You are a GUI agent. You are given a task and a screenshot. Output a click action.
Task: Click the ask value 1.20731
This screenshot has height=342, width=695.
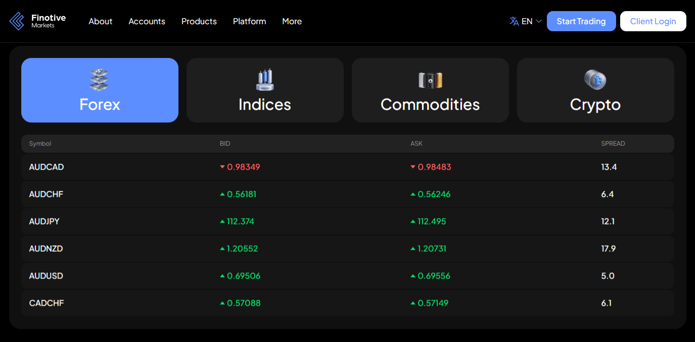pos(432,249)
